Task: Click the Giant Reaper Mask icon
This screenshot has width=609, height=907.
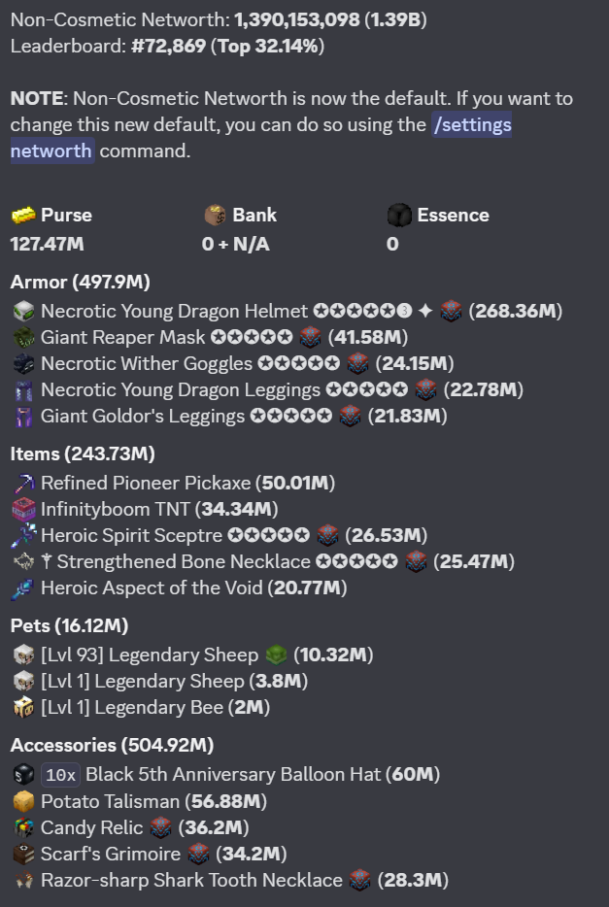Action: (x=23, y=337)
